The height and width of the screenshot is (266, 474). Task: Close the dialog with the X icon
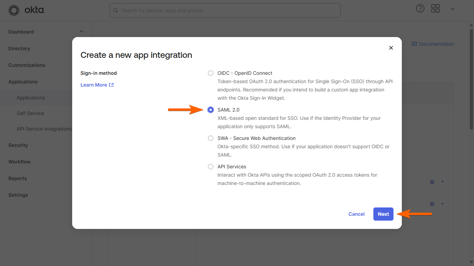tap(391, 48)
